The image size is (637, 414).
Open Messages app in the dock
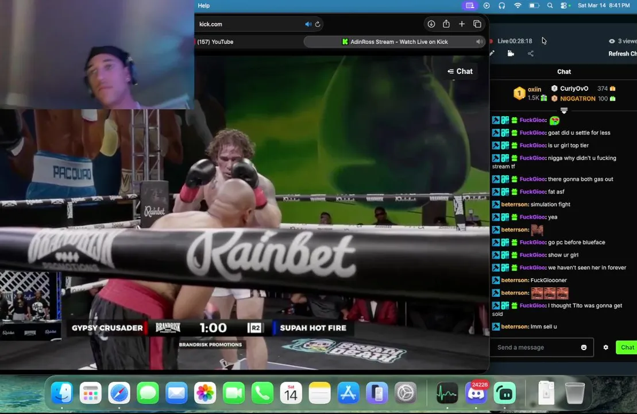(148, 393)
